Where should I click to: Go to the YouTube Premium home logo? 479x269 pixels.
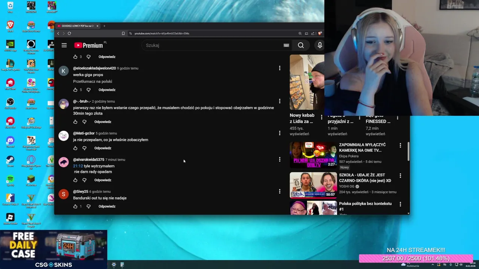(89, 45)
